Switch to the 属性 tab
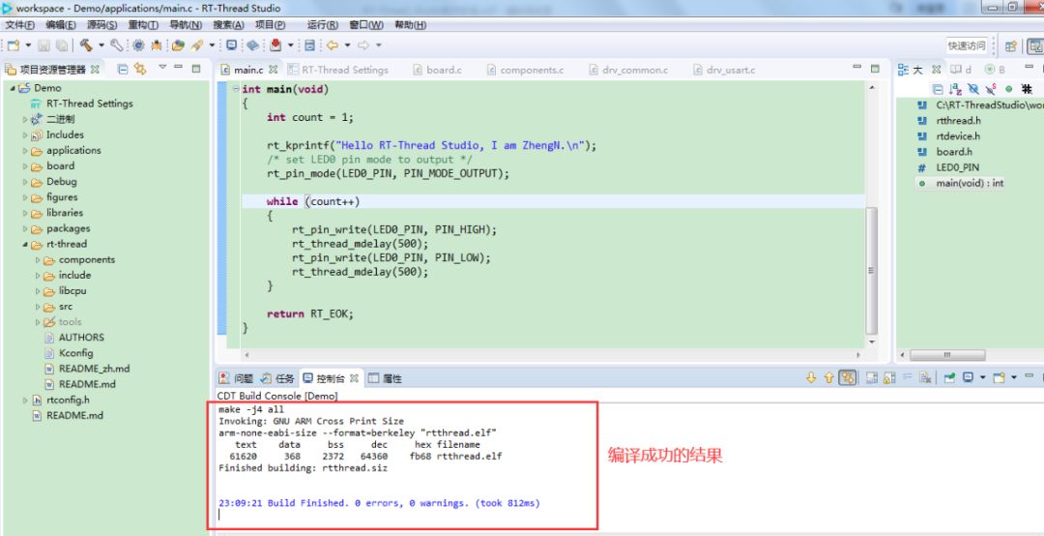 pyautogui.click(x=386, y=378)
